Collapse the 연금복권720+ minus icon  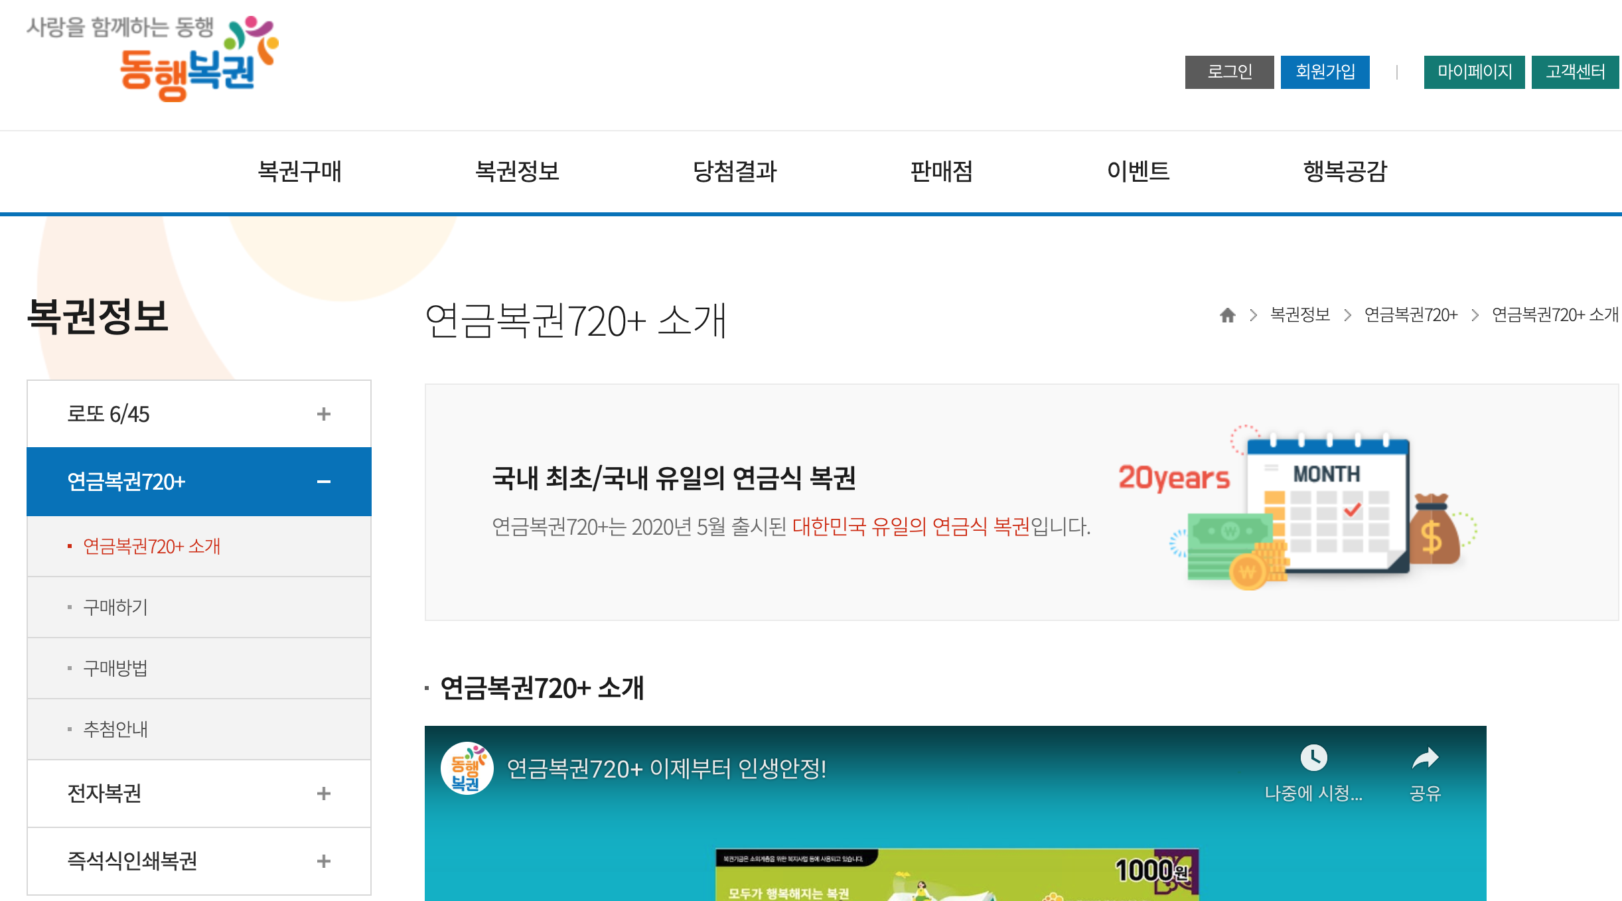coord(323,482)
